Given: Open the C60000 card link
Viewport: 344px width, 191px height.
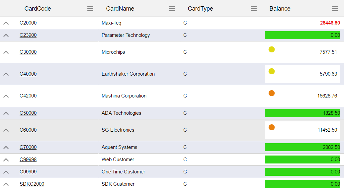Looking at the screenshot, I should pyautogui.click(x=28, y=130).
